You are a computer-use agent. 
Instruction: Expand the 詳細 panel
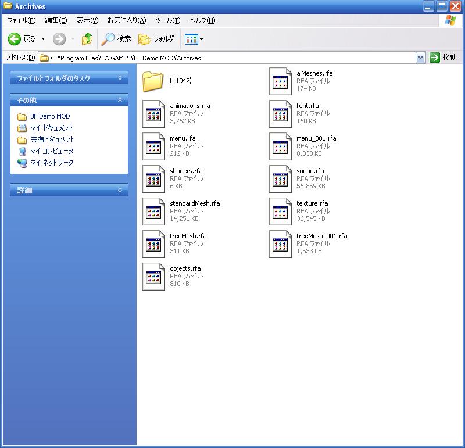coord(69,190)
